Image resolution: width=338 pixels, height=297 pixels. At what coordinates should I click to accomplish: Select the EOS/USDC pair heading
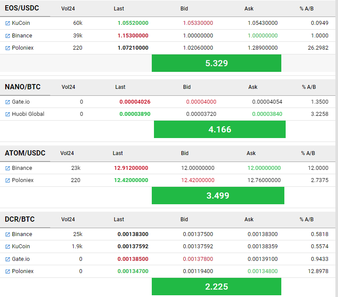click(x=22, y=8)
